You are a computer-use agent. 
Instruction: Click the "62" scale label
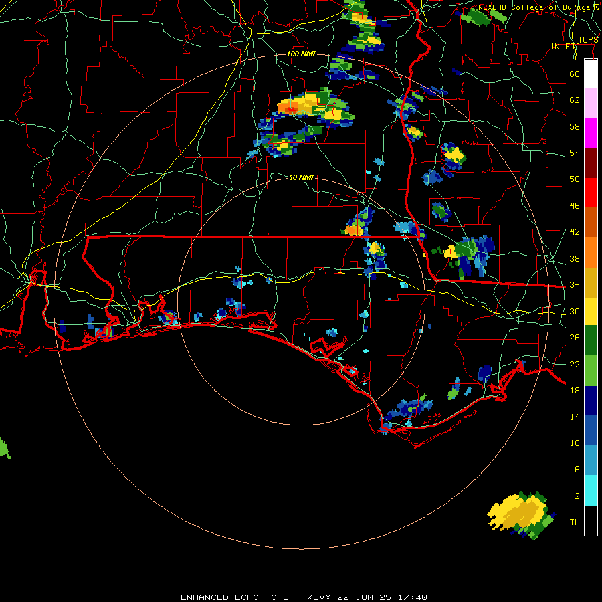pos(575,100)
